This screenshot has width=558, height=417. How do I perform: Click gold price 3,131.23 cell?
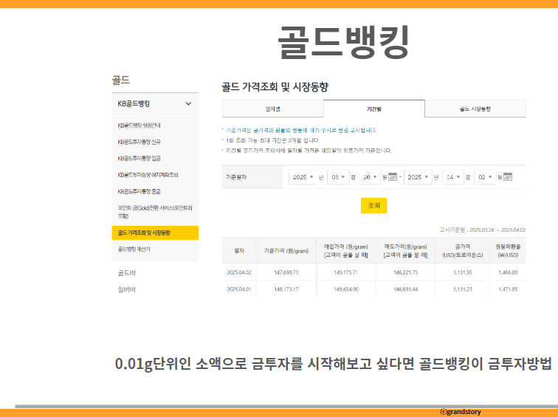click(463, 289)
